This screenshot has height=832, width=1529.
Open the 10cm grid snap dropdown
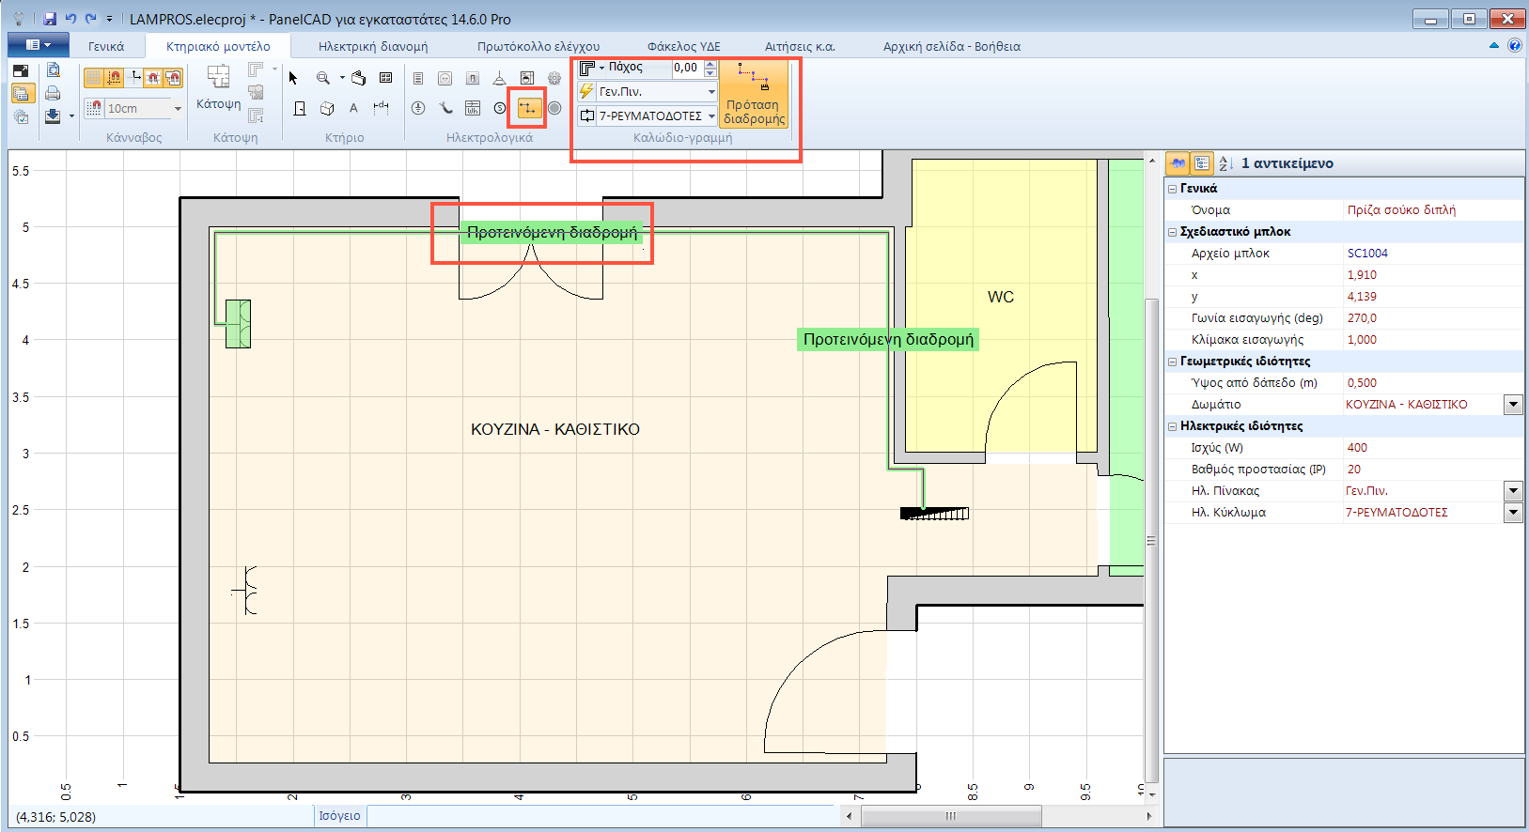click(178, 109)
